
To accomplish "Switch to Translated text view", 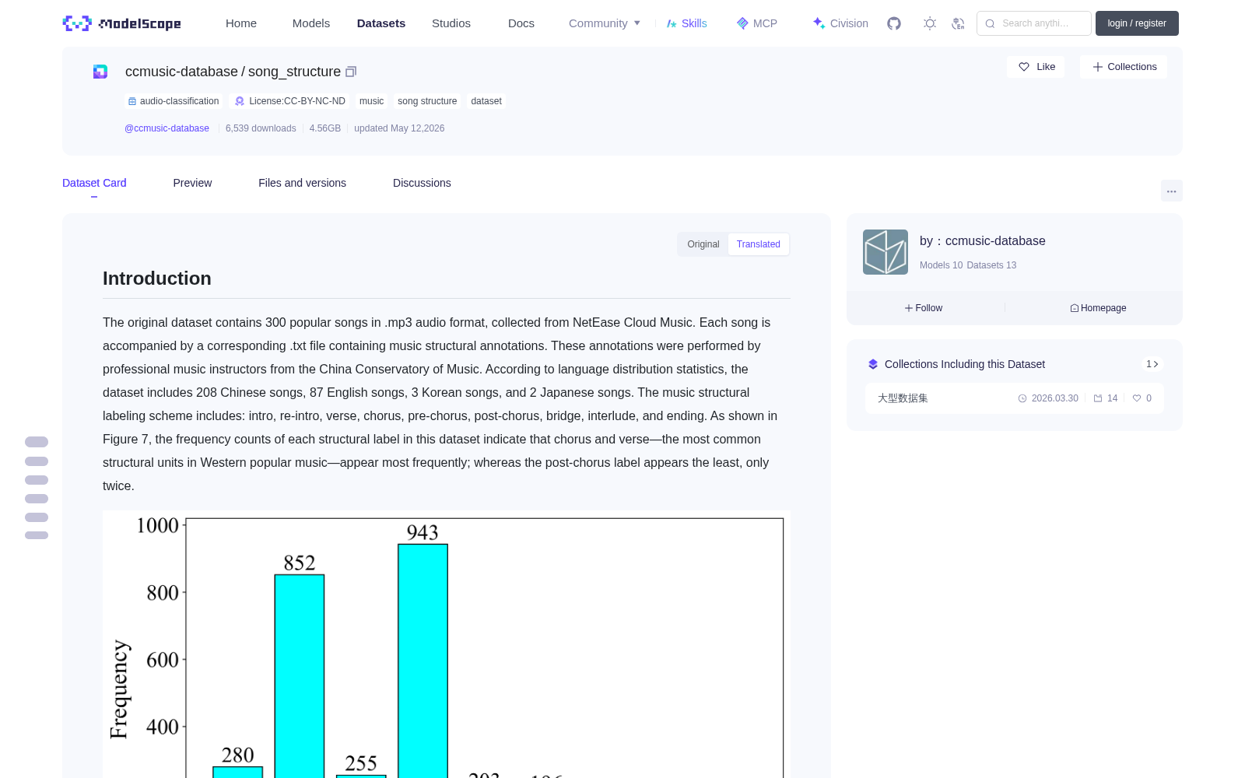I will (759, 244).
